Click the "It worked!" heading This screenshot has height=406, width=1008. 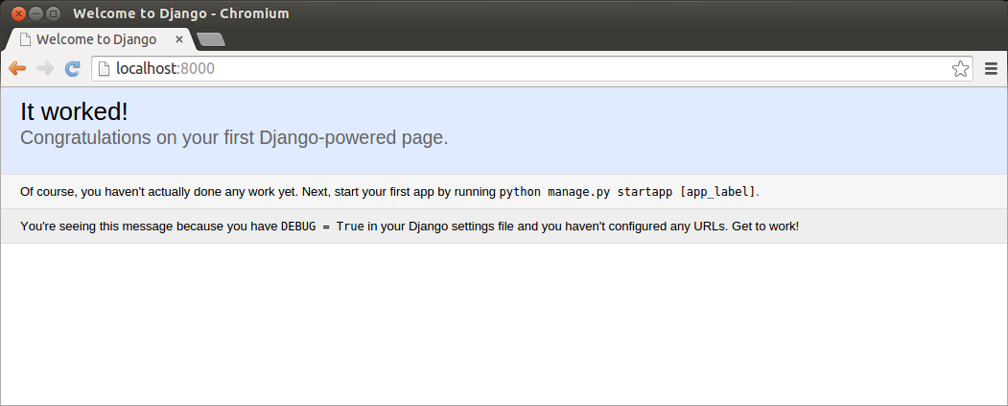(x=74, y=111)
